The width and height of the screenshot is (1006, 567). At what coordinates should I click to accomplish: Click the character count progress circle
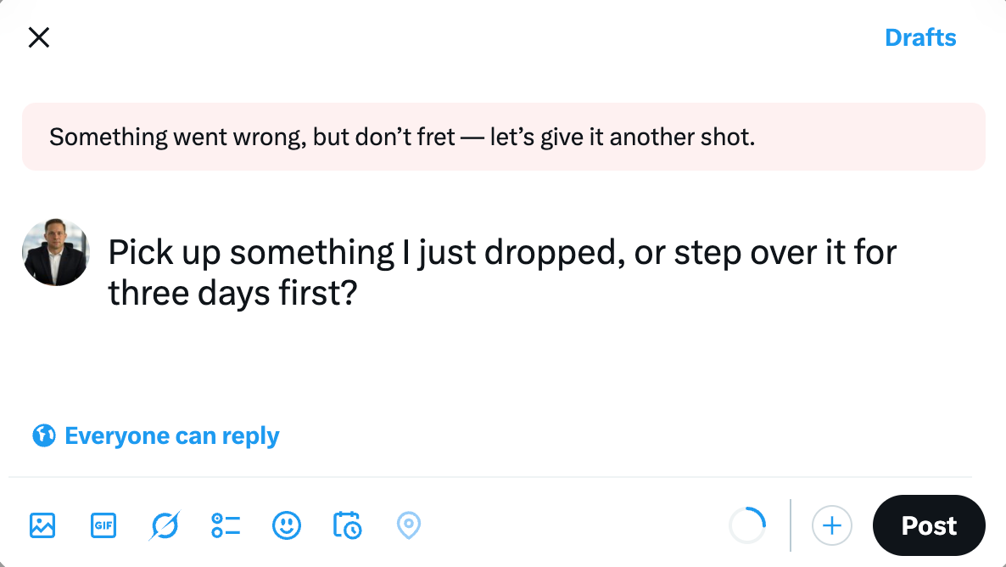coord(747,525)
